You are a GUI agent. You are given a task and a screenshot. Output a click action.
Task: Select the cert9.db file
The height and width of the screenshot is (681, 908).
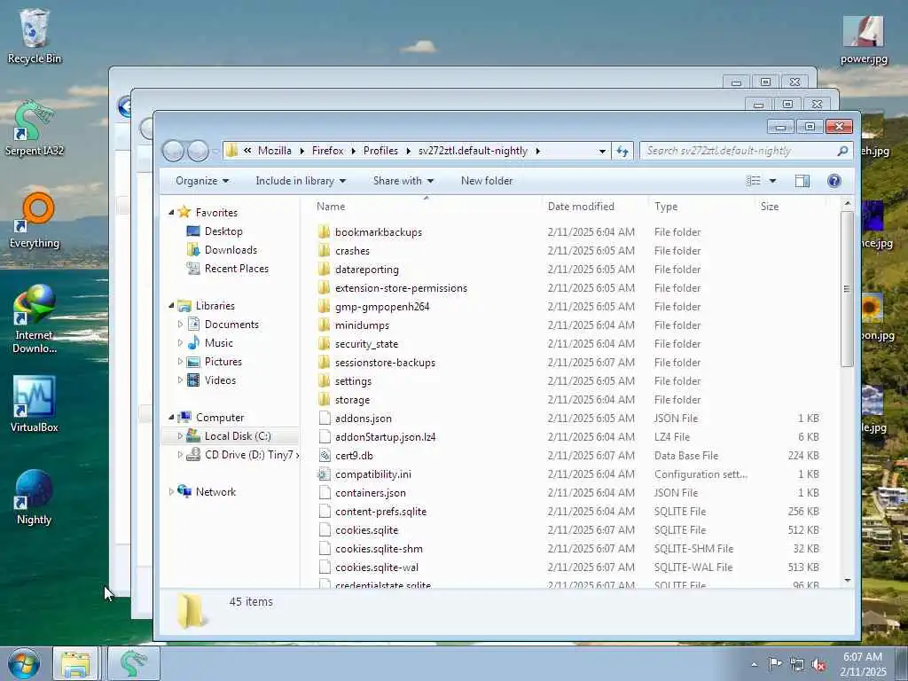click(354, 455)
